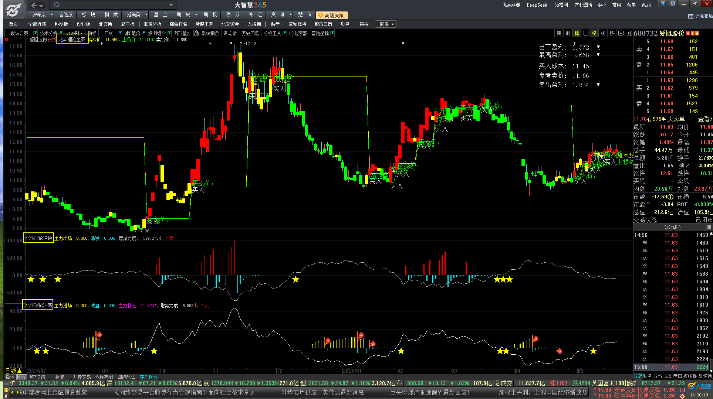Click the Dazhihui app logo icon
Viewport: 713px width, 399px height.
tap(14, 10)
